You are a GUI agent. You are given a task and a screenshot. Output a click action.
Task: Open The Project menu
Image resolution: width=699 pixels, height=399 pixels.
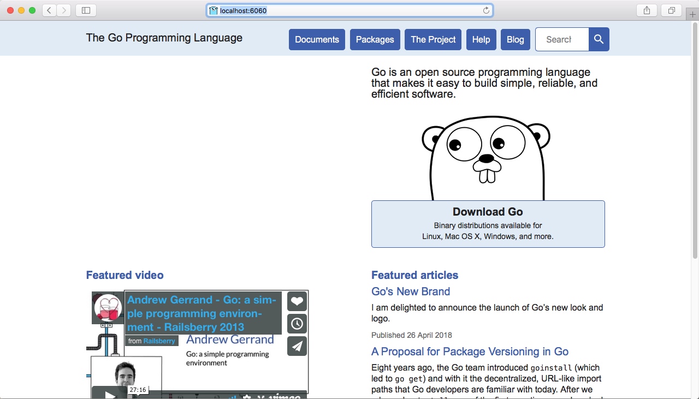[433, 39]
